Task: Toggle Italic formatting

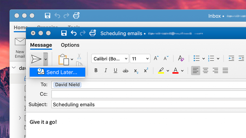Action: pyautogui.click(x=106, y=71)
